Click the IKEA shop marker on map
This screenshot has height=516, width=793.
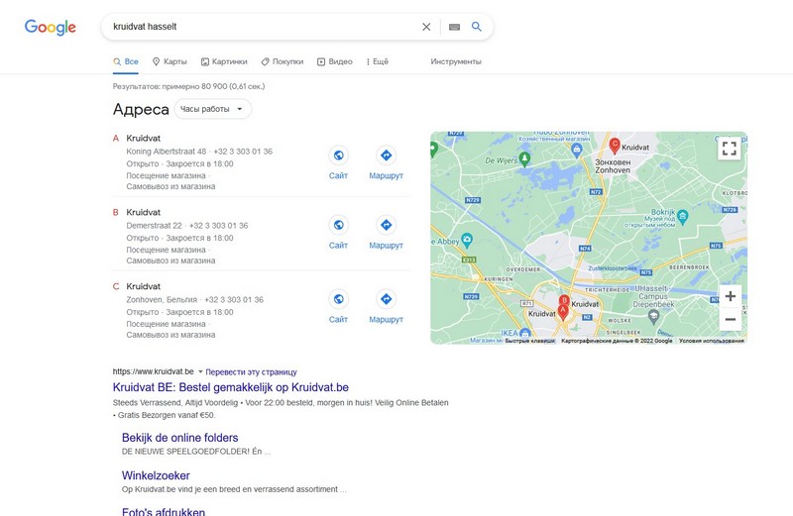click(x=525, y=333)
